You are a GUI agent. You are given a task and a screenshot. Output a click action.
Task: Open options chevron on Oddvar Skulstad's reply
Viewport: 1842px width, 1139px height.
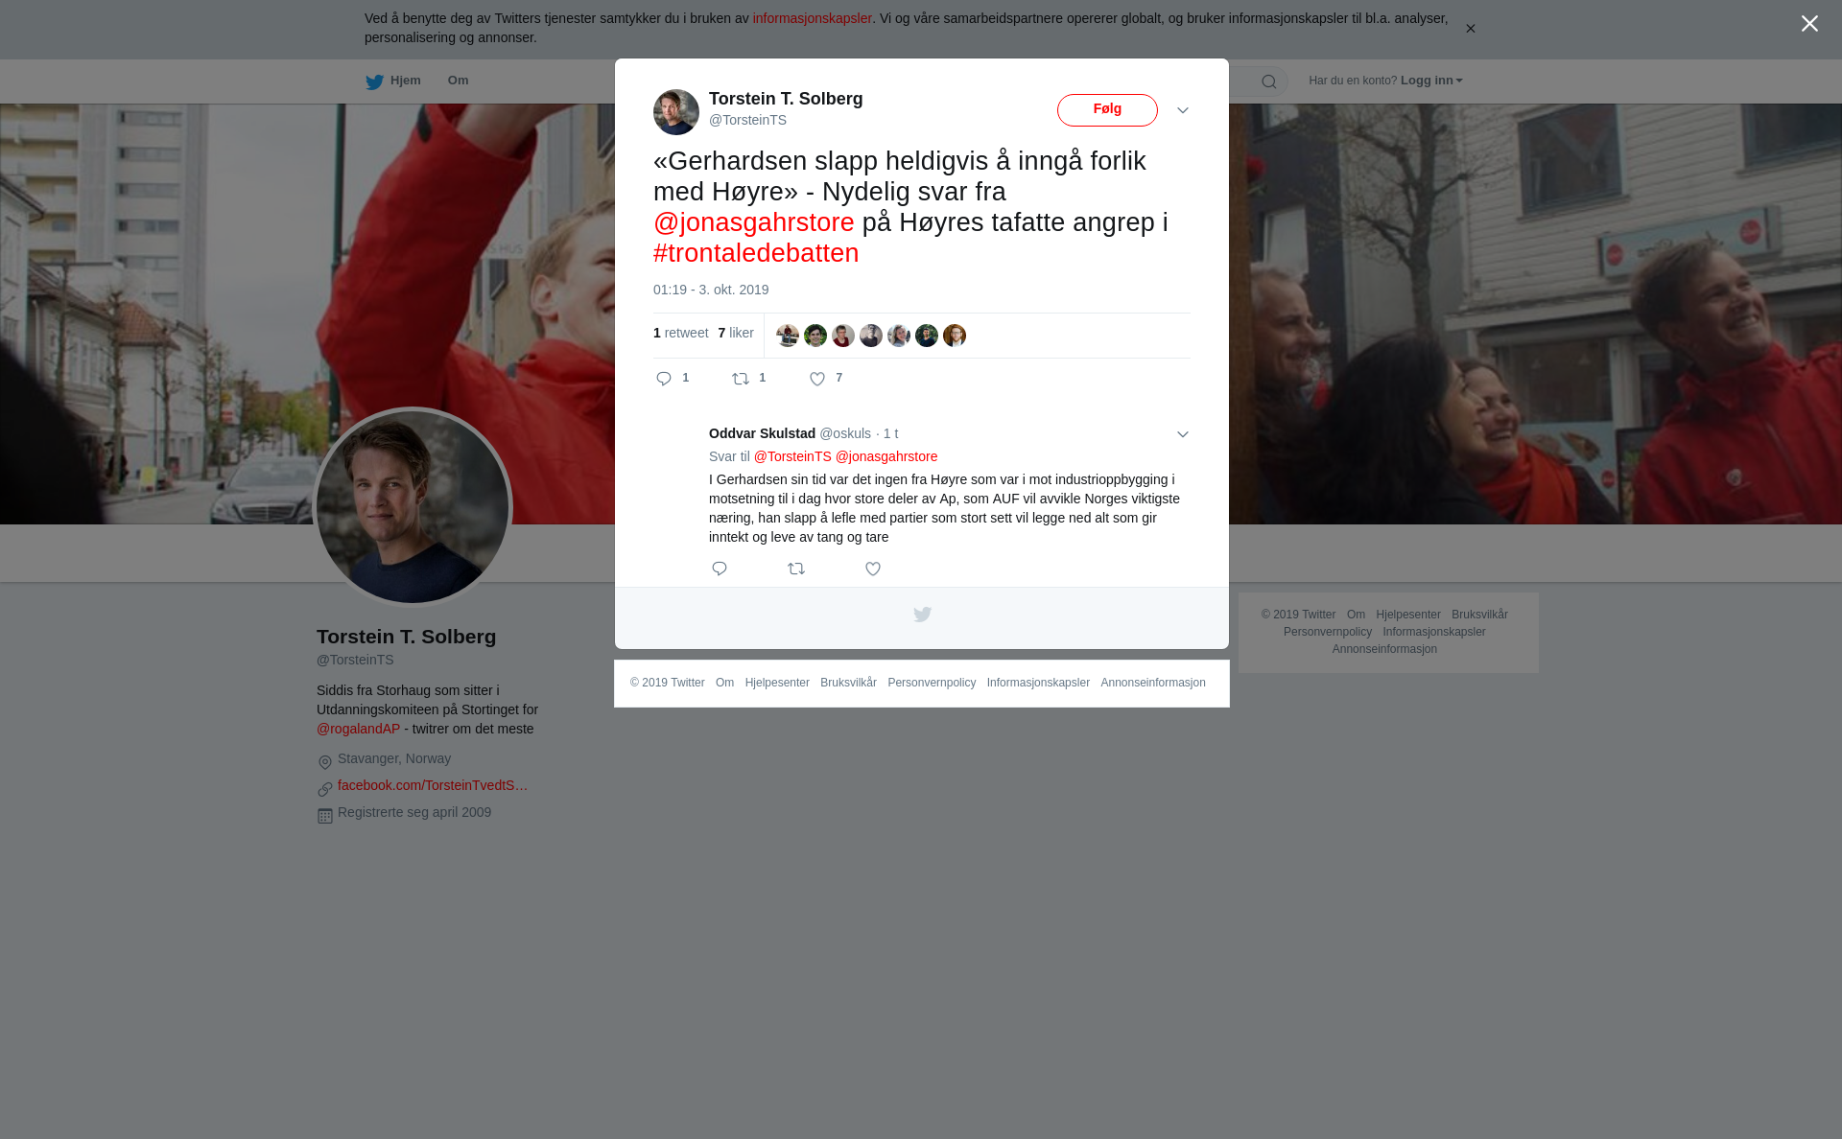click(x=1183, y=434)
